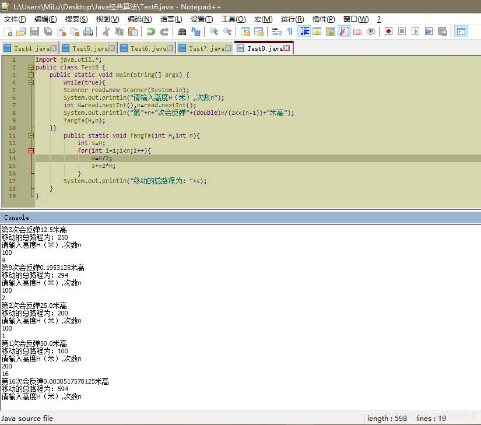Image resolution: width=481 pixels, height=425 pixels.
Task: Collapse the for loop fold on line 13
Action: tap(31, 150)
